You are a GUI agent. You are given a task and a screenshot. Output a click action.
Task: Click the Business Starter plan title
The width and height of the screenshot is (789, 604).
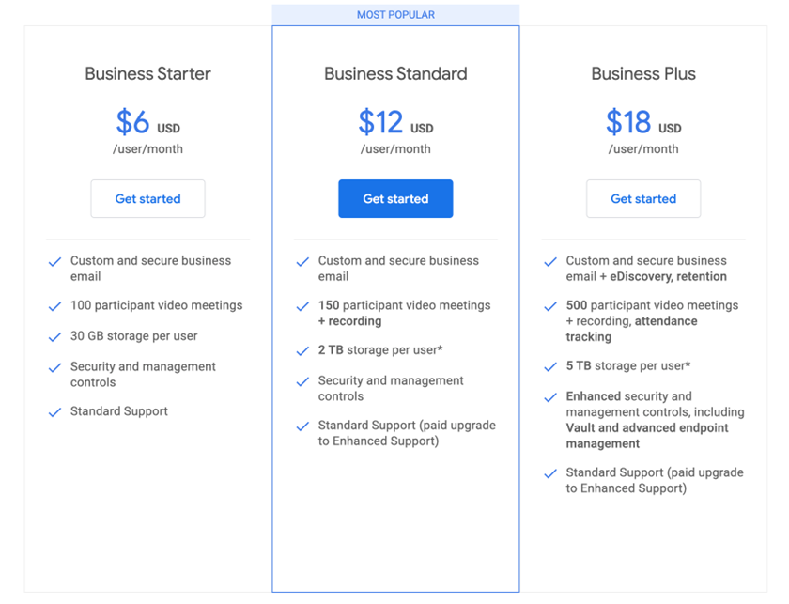147,74
